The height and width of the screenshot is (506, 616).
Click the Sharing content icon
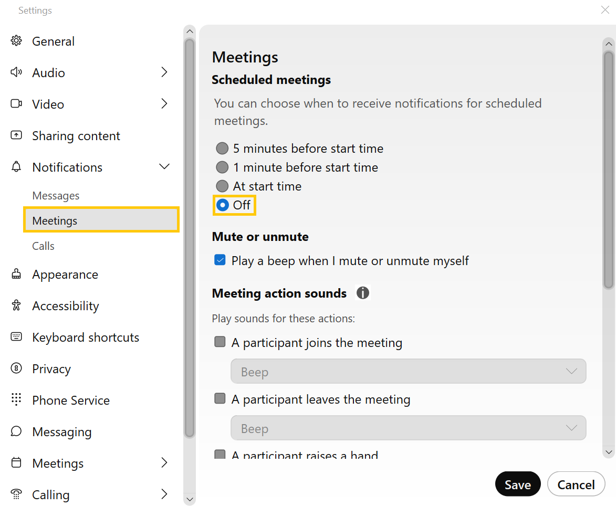point(16,135)
